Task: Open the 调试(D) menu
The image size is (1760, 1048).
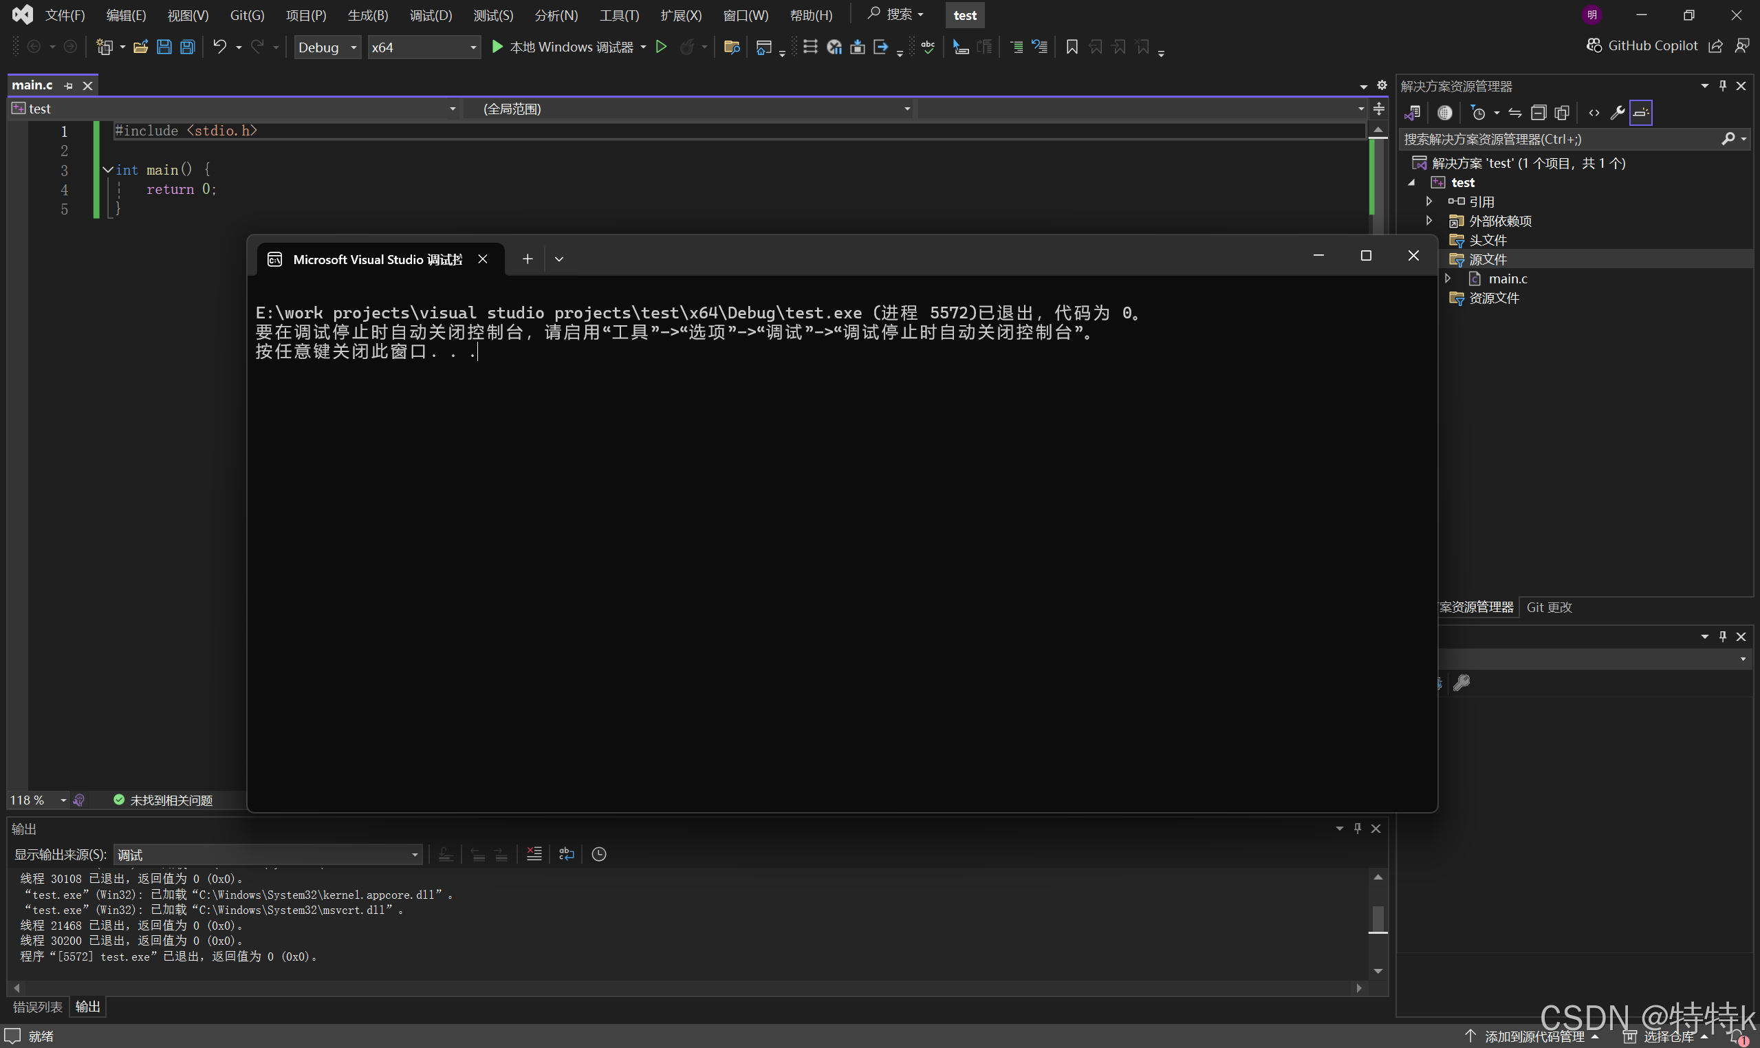Action: click(x=431, y=16)
